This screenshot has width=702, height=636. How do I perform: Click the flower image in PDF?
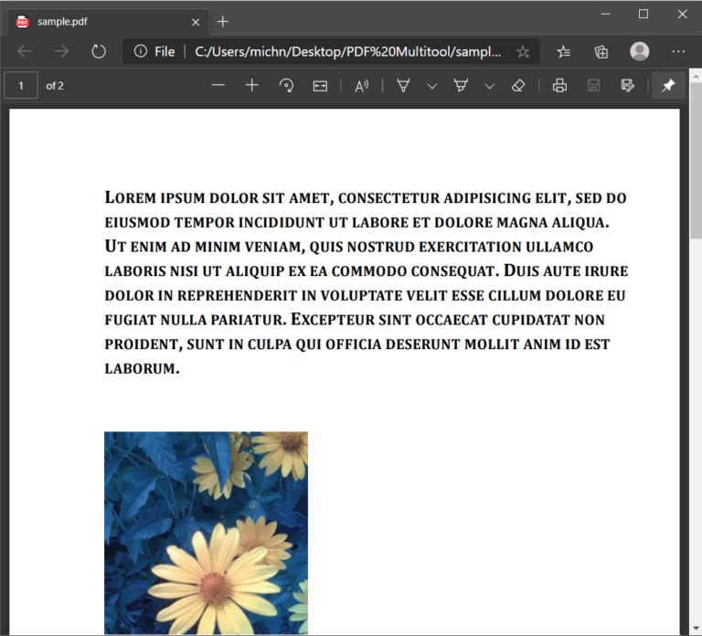click(206, 533)
